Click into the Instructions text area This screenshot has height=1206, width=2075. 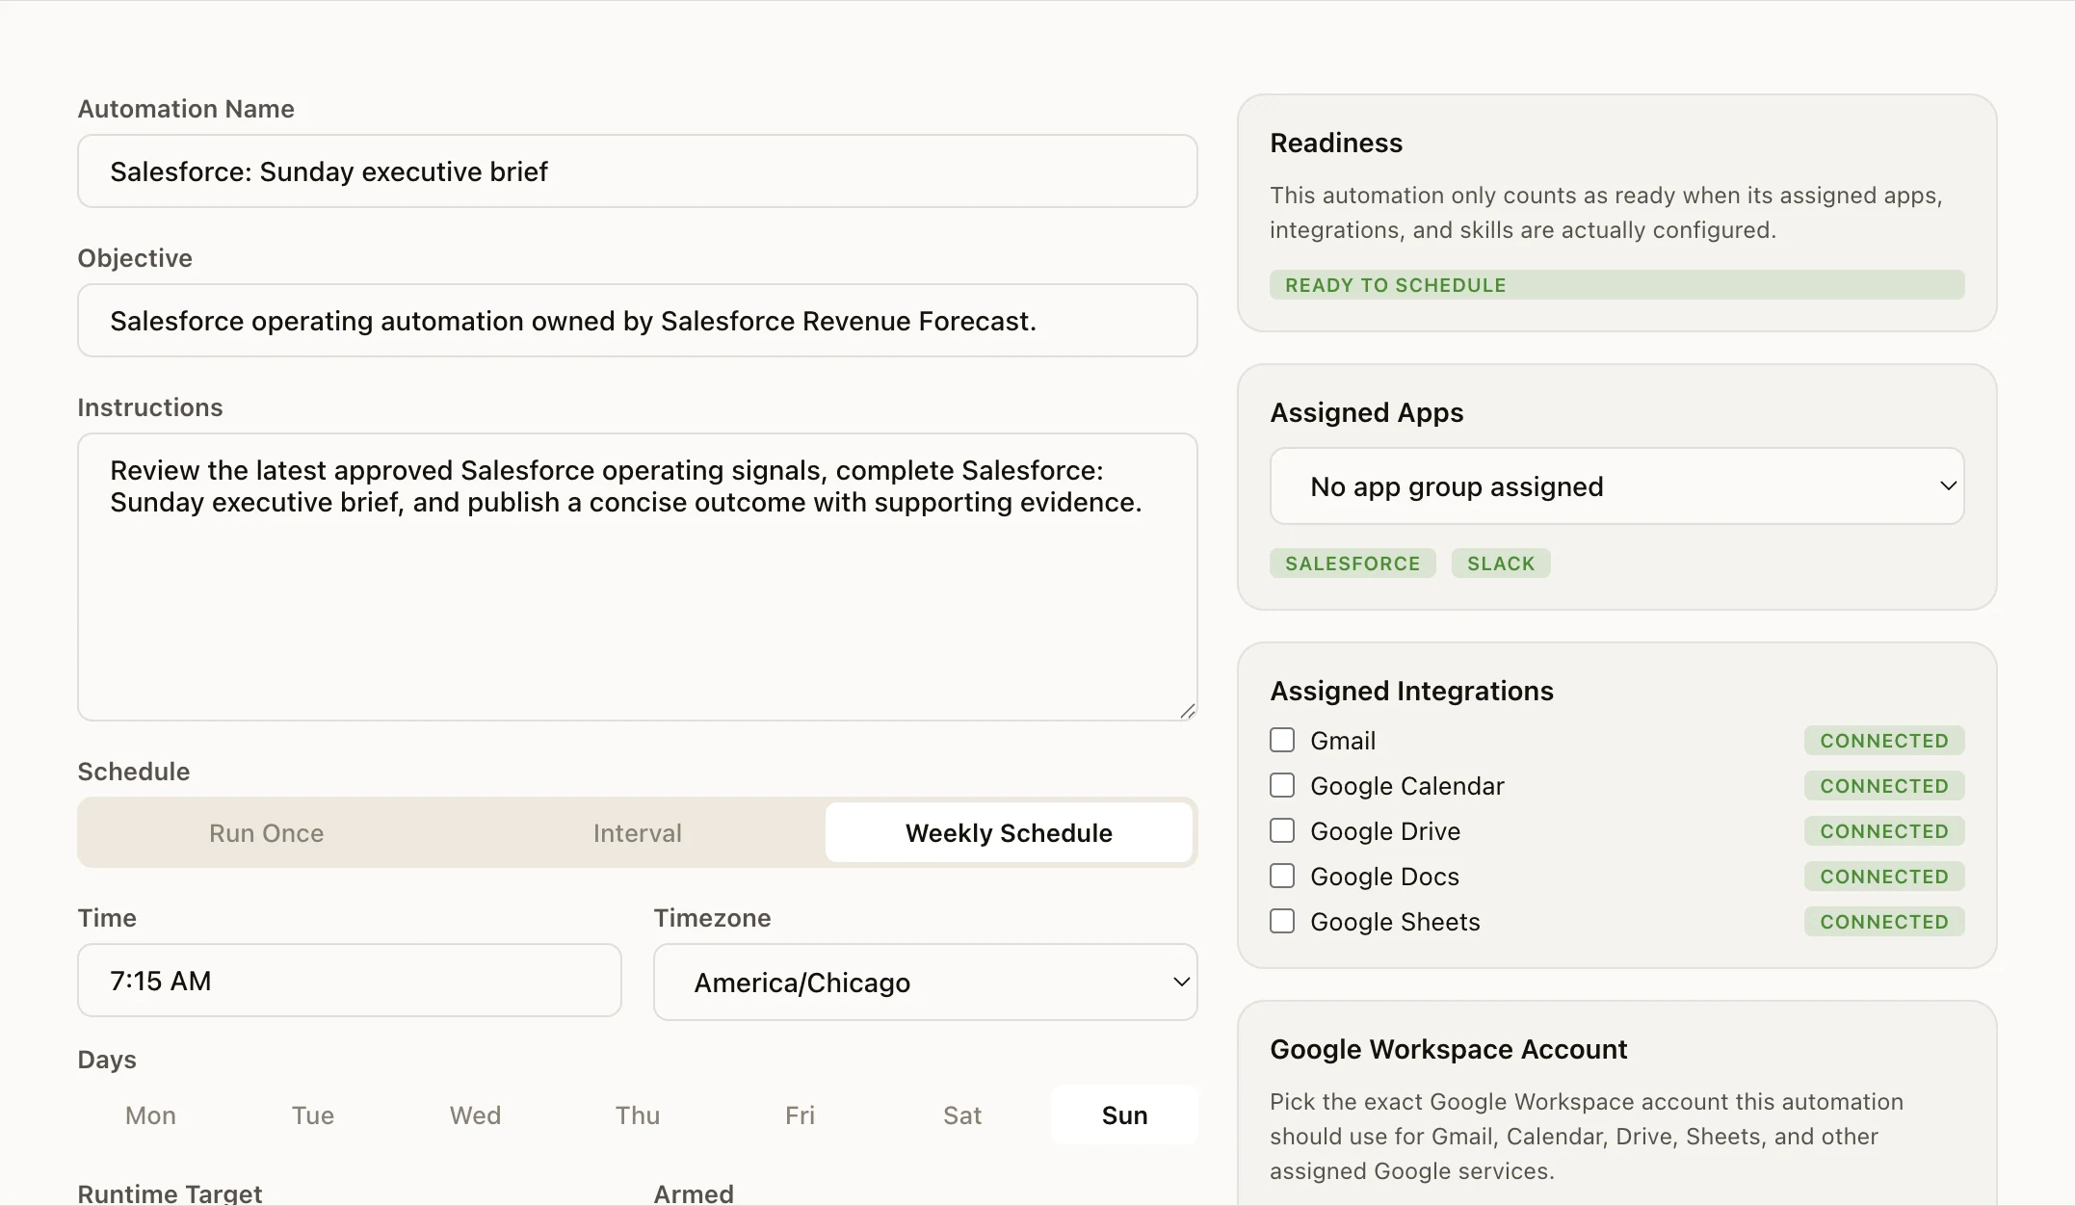pyautogui.click(x=637, y=576)
